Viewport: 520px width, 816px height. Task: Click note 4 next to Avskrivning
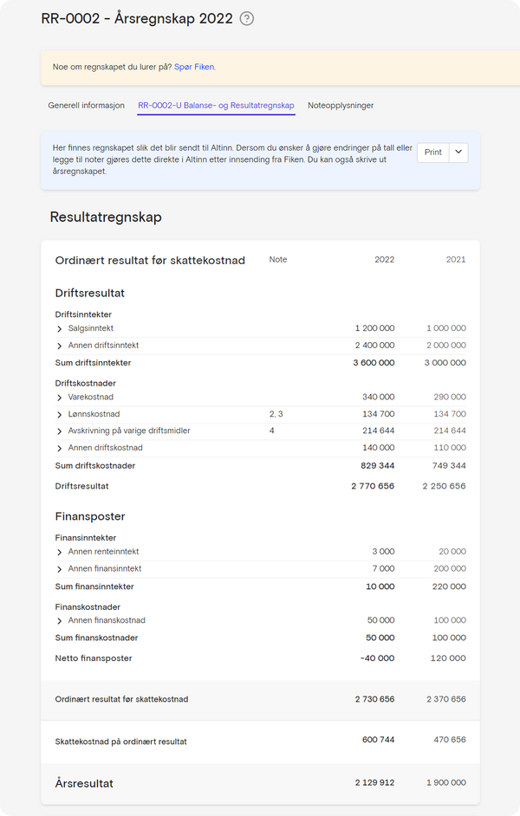(x=271, y=431)
